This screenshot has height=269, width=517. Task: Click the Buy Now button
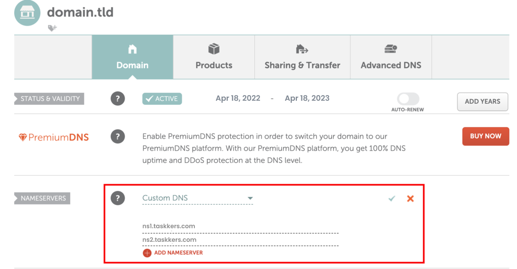click(485, 136)
